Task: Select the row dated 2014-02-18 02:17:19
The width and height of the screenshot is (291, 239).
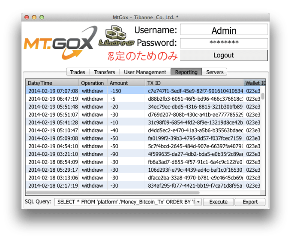Action: tap(143, 185)
